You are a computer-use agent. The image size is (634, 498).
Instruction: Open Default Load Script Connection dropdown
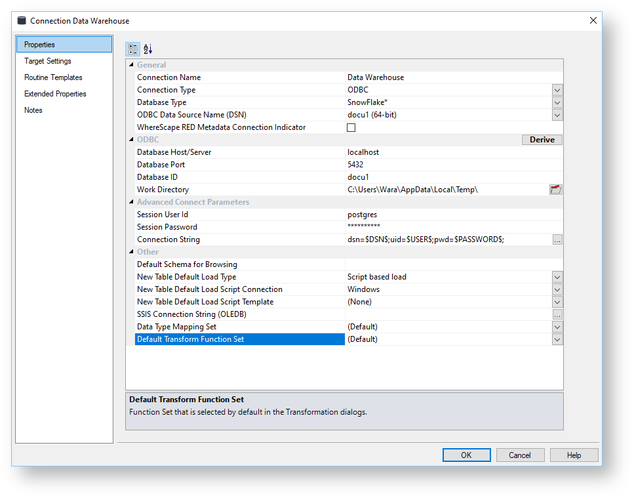[x=557, y=289]
